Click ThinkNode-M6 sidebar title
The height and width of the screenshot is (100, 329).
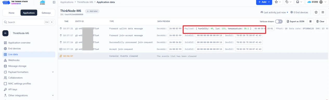pos(21,33)
